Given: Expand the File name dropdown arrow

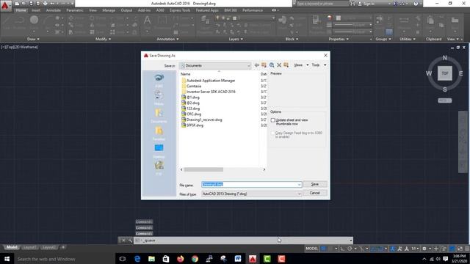Looking at the screenshot, I should [x=299, y=185].
